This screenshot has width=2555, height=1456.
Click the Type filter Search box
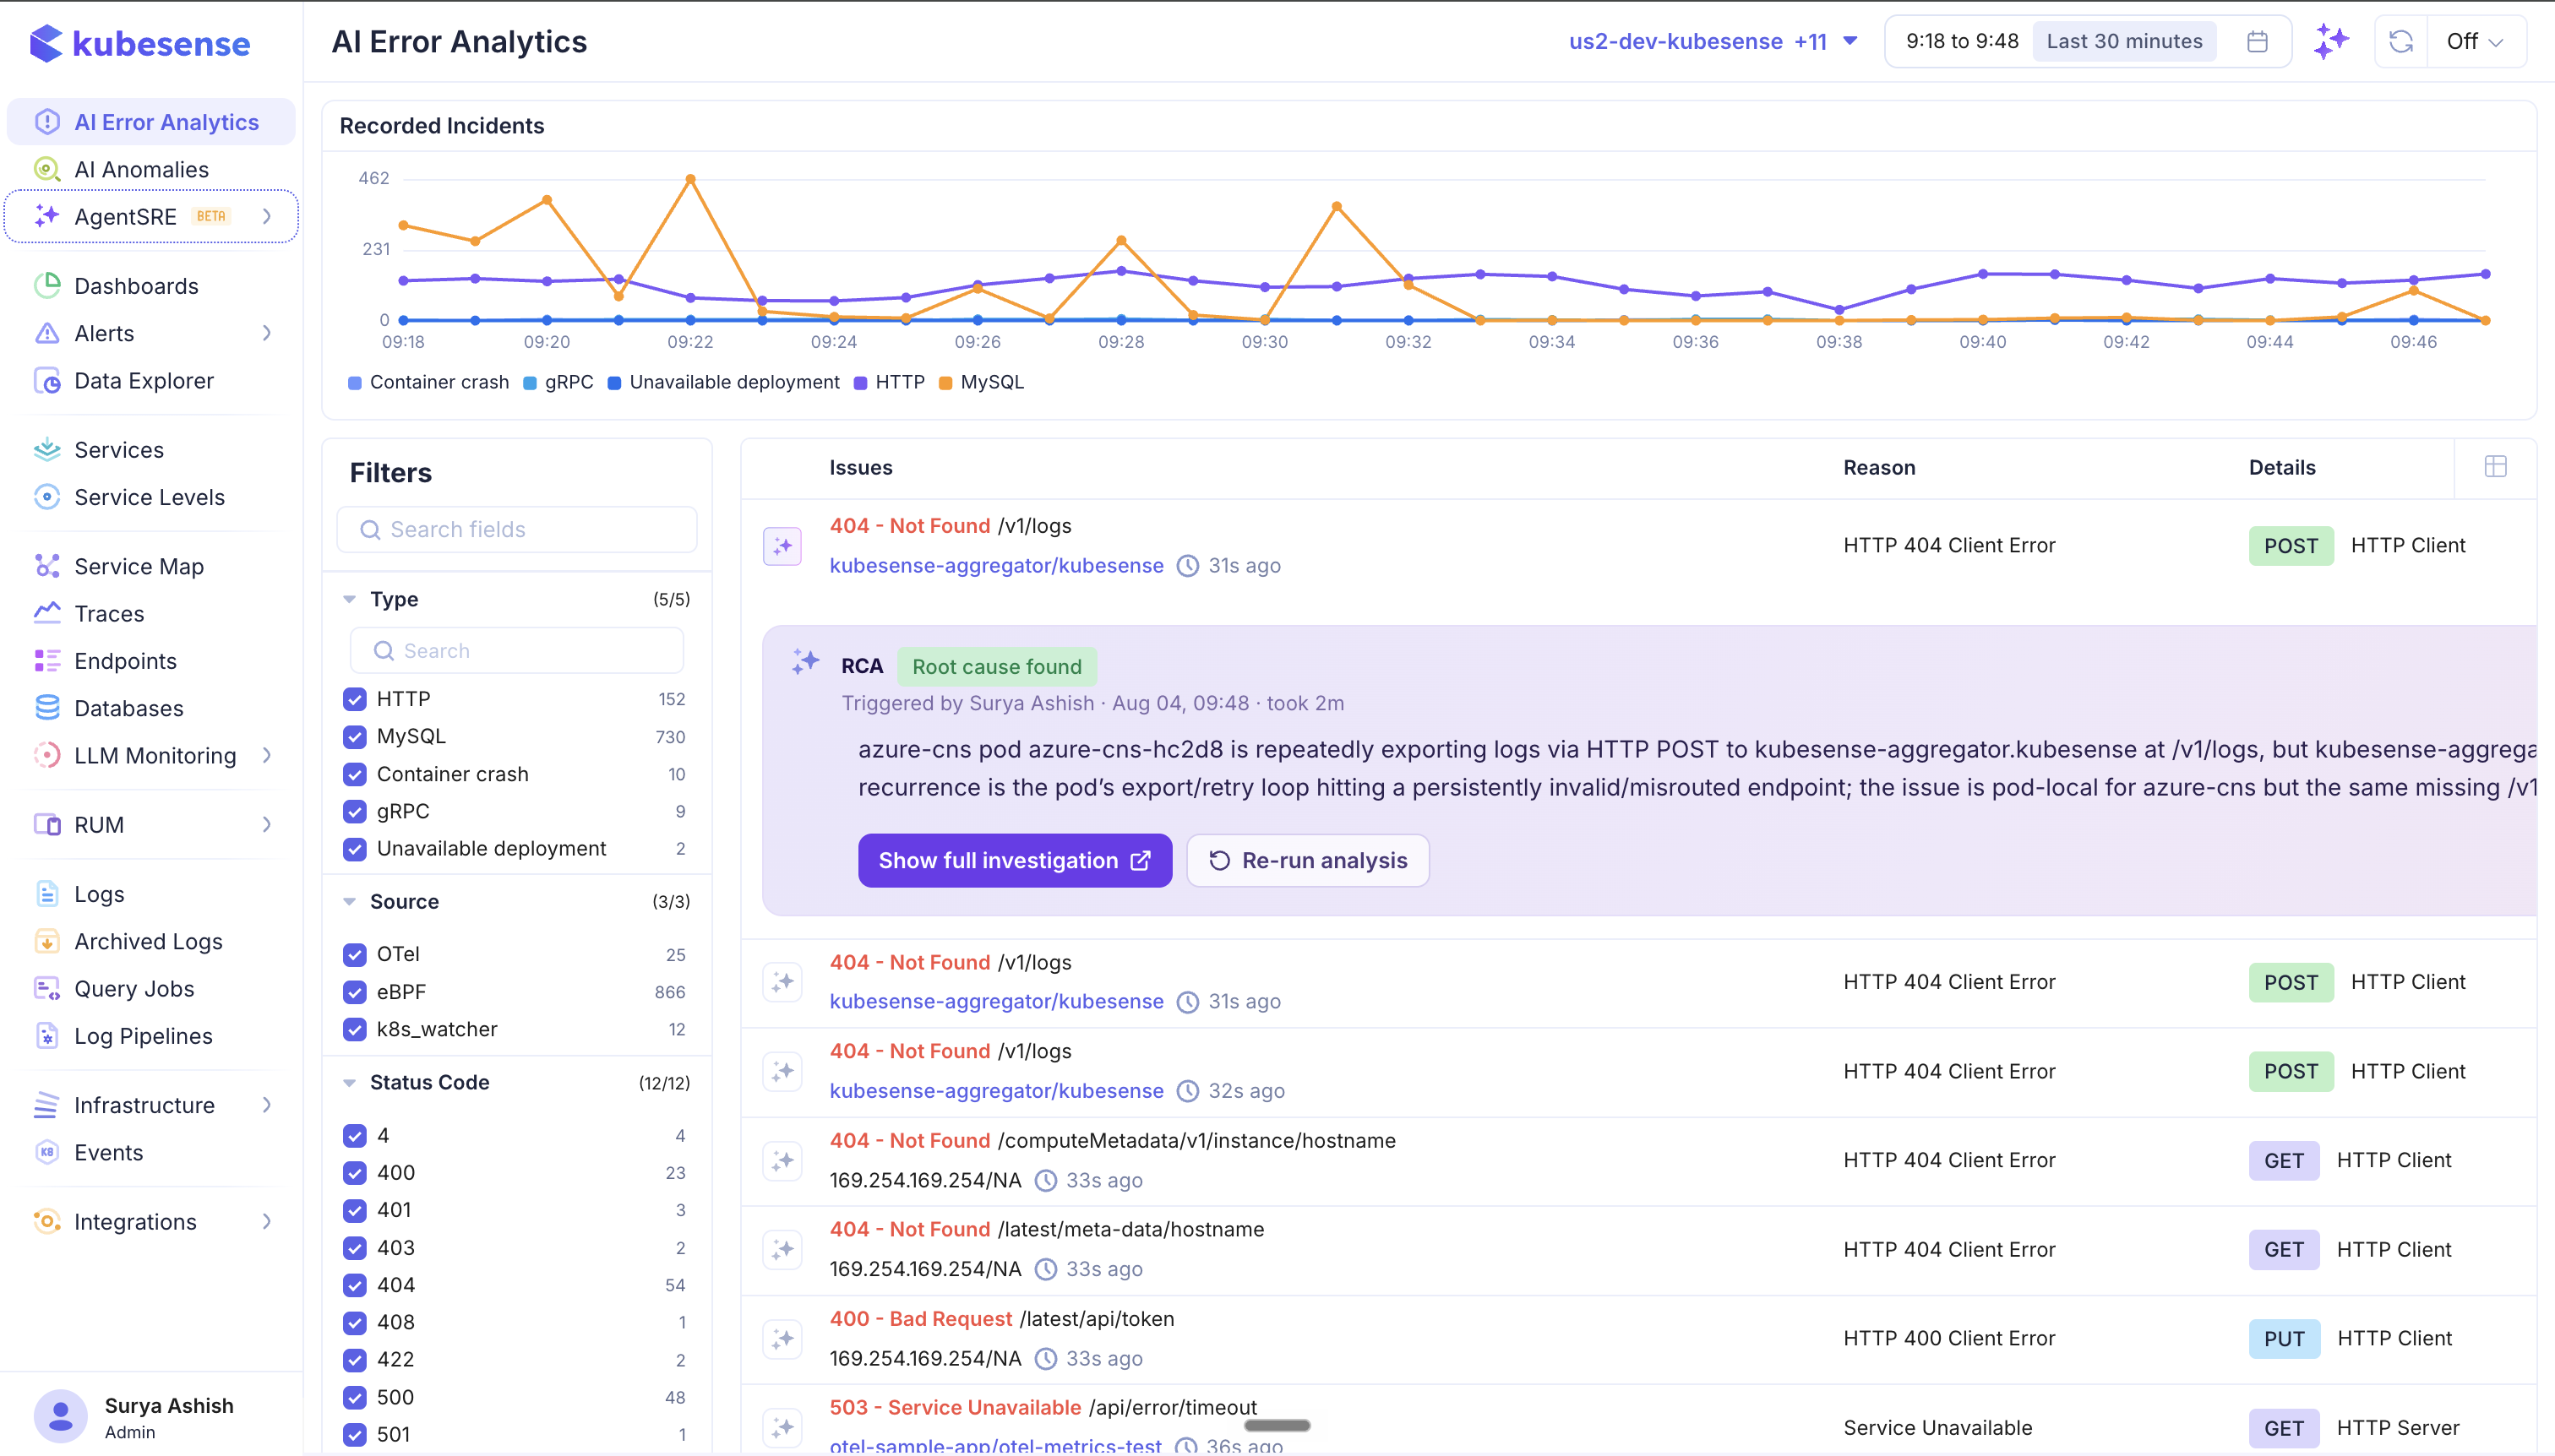tap(516, 651)
